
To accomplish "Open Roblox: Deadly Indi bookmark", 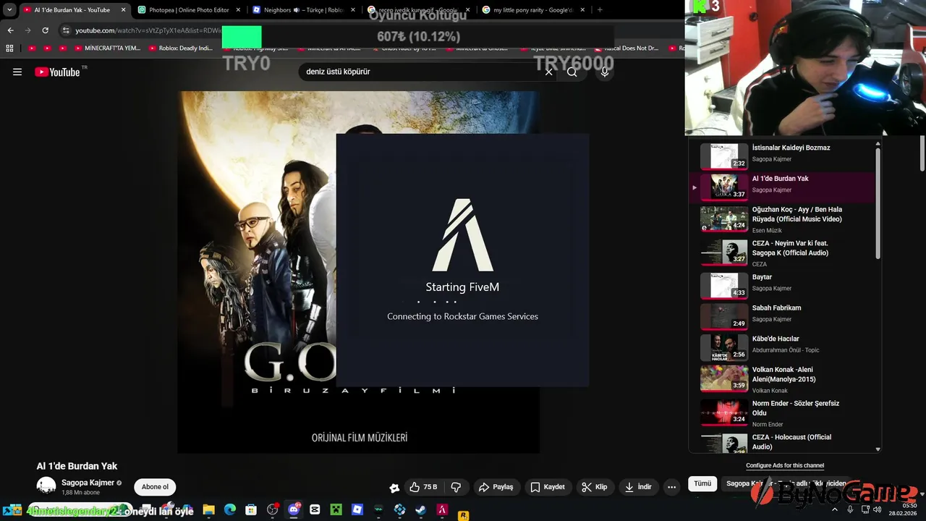I will coord(180,48).
